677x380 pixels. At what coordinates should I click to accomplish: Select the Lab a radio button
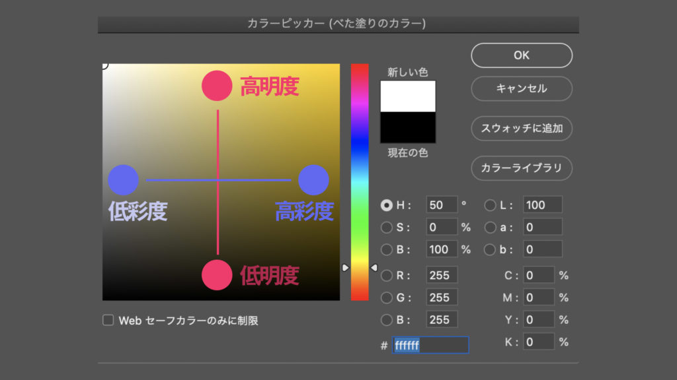490,227
